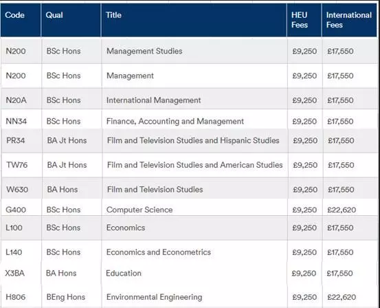Click the International Fees column header

[x=350, y=20]
